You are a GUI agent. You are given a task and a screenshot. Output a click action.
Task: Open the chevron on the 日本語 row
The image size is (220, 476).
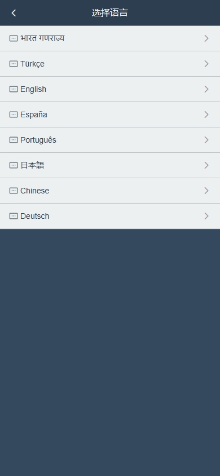[206, 165]
